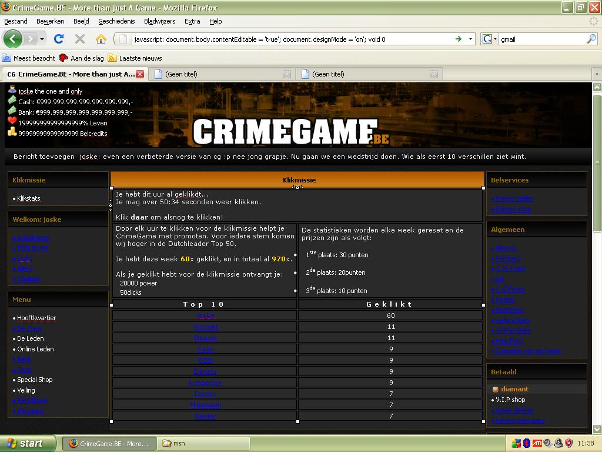Click the 60 clicks cell for joske

click(391, 315)
